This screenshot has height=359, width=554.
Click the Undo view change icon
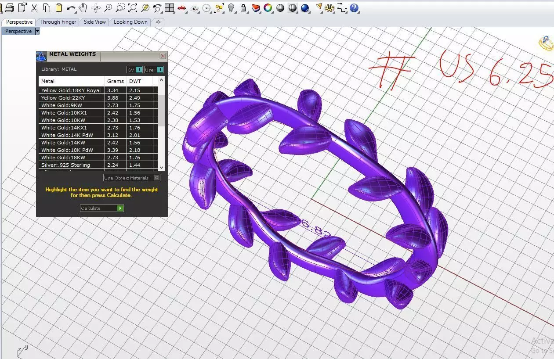(x=157, y=8)
